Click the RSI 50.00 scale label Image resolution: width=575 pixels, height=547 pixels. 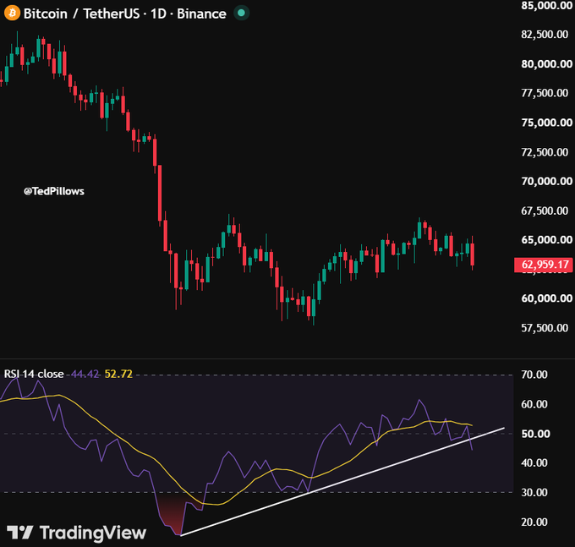tap(535, 434)
